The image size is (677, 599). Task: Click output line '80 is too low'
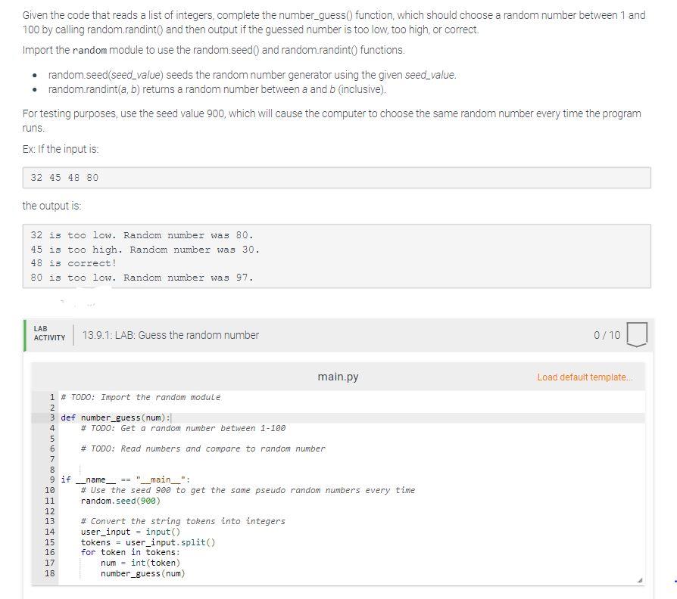(x=142, y=278)
